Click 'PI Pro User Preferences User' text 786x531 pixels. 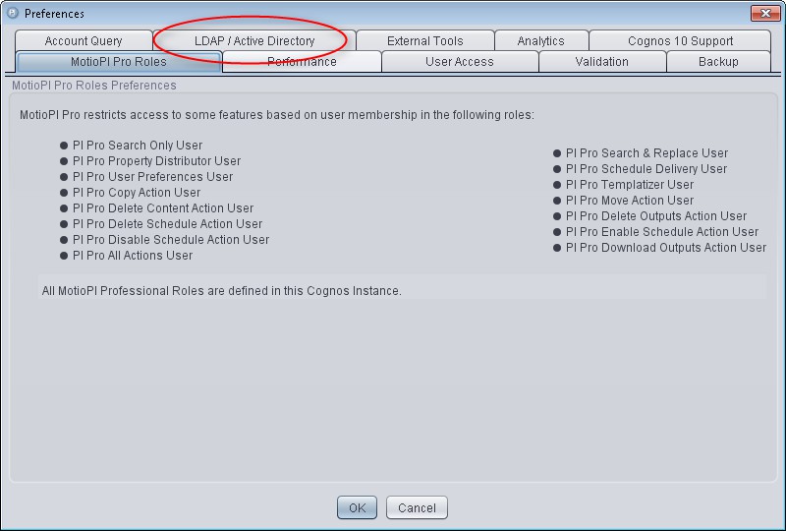click(152, 177)
